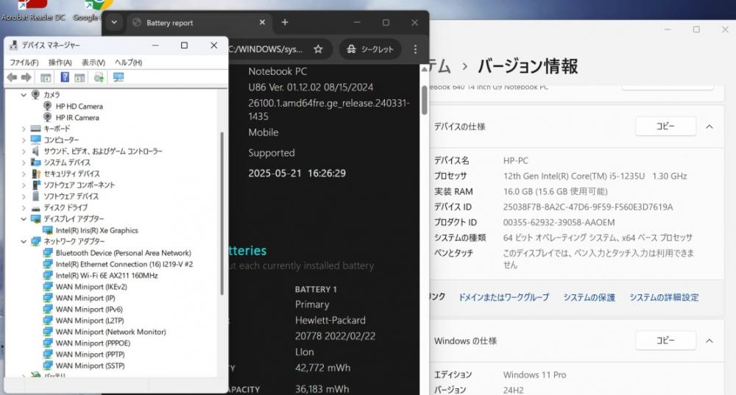736x395 pixels.
Task: Select WAN Miniport (IKEv2)
Action: (91, 287)
